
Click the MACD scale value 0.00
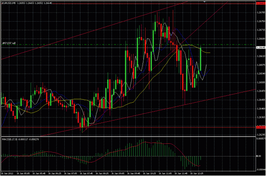(x=258, y=156)
